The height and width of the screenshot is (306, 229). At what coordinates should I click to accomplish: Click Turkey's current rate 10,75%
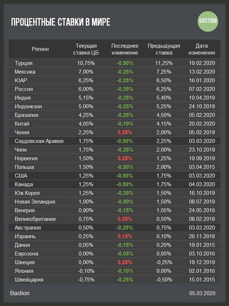(x=86, y=63)
